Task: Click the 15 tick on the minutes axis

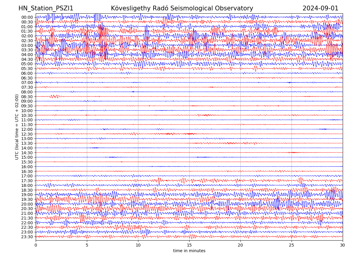Action: tap(189, 245)
